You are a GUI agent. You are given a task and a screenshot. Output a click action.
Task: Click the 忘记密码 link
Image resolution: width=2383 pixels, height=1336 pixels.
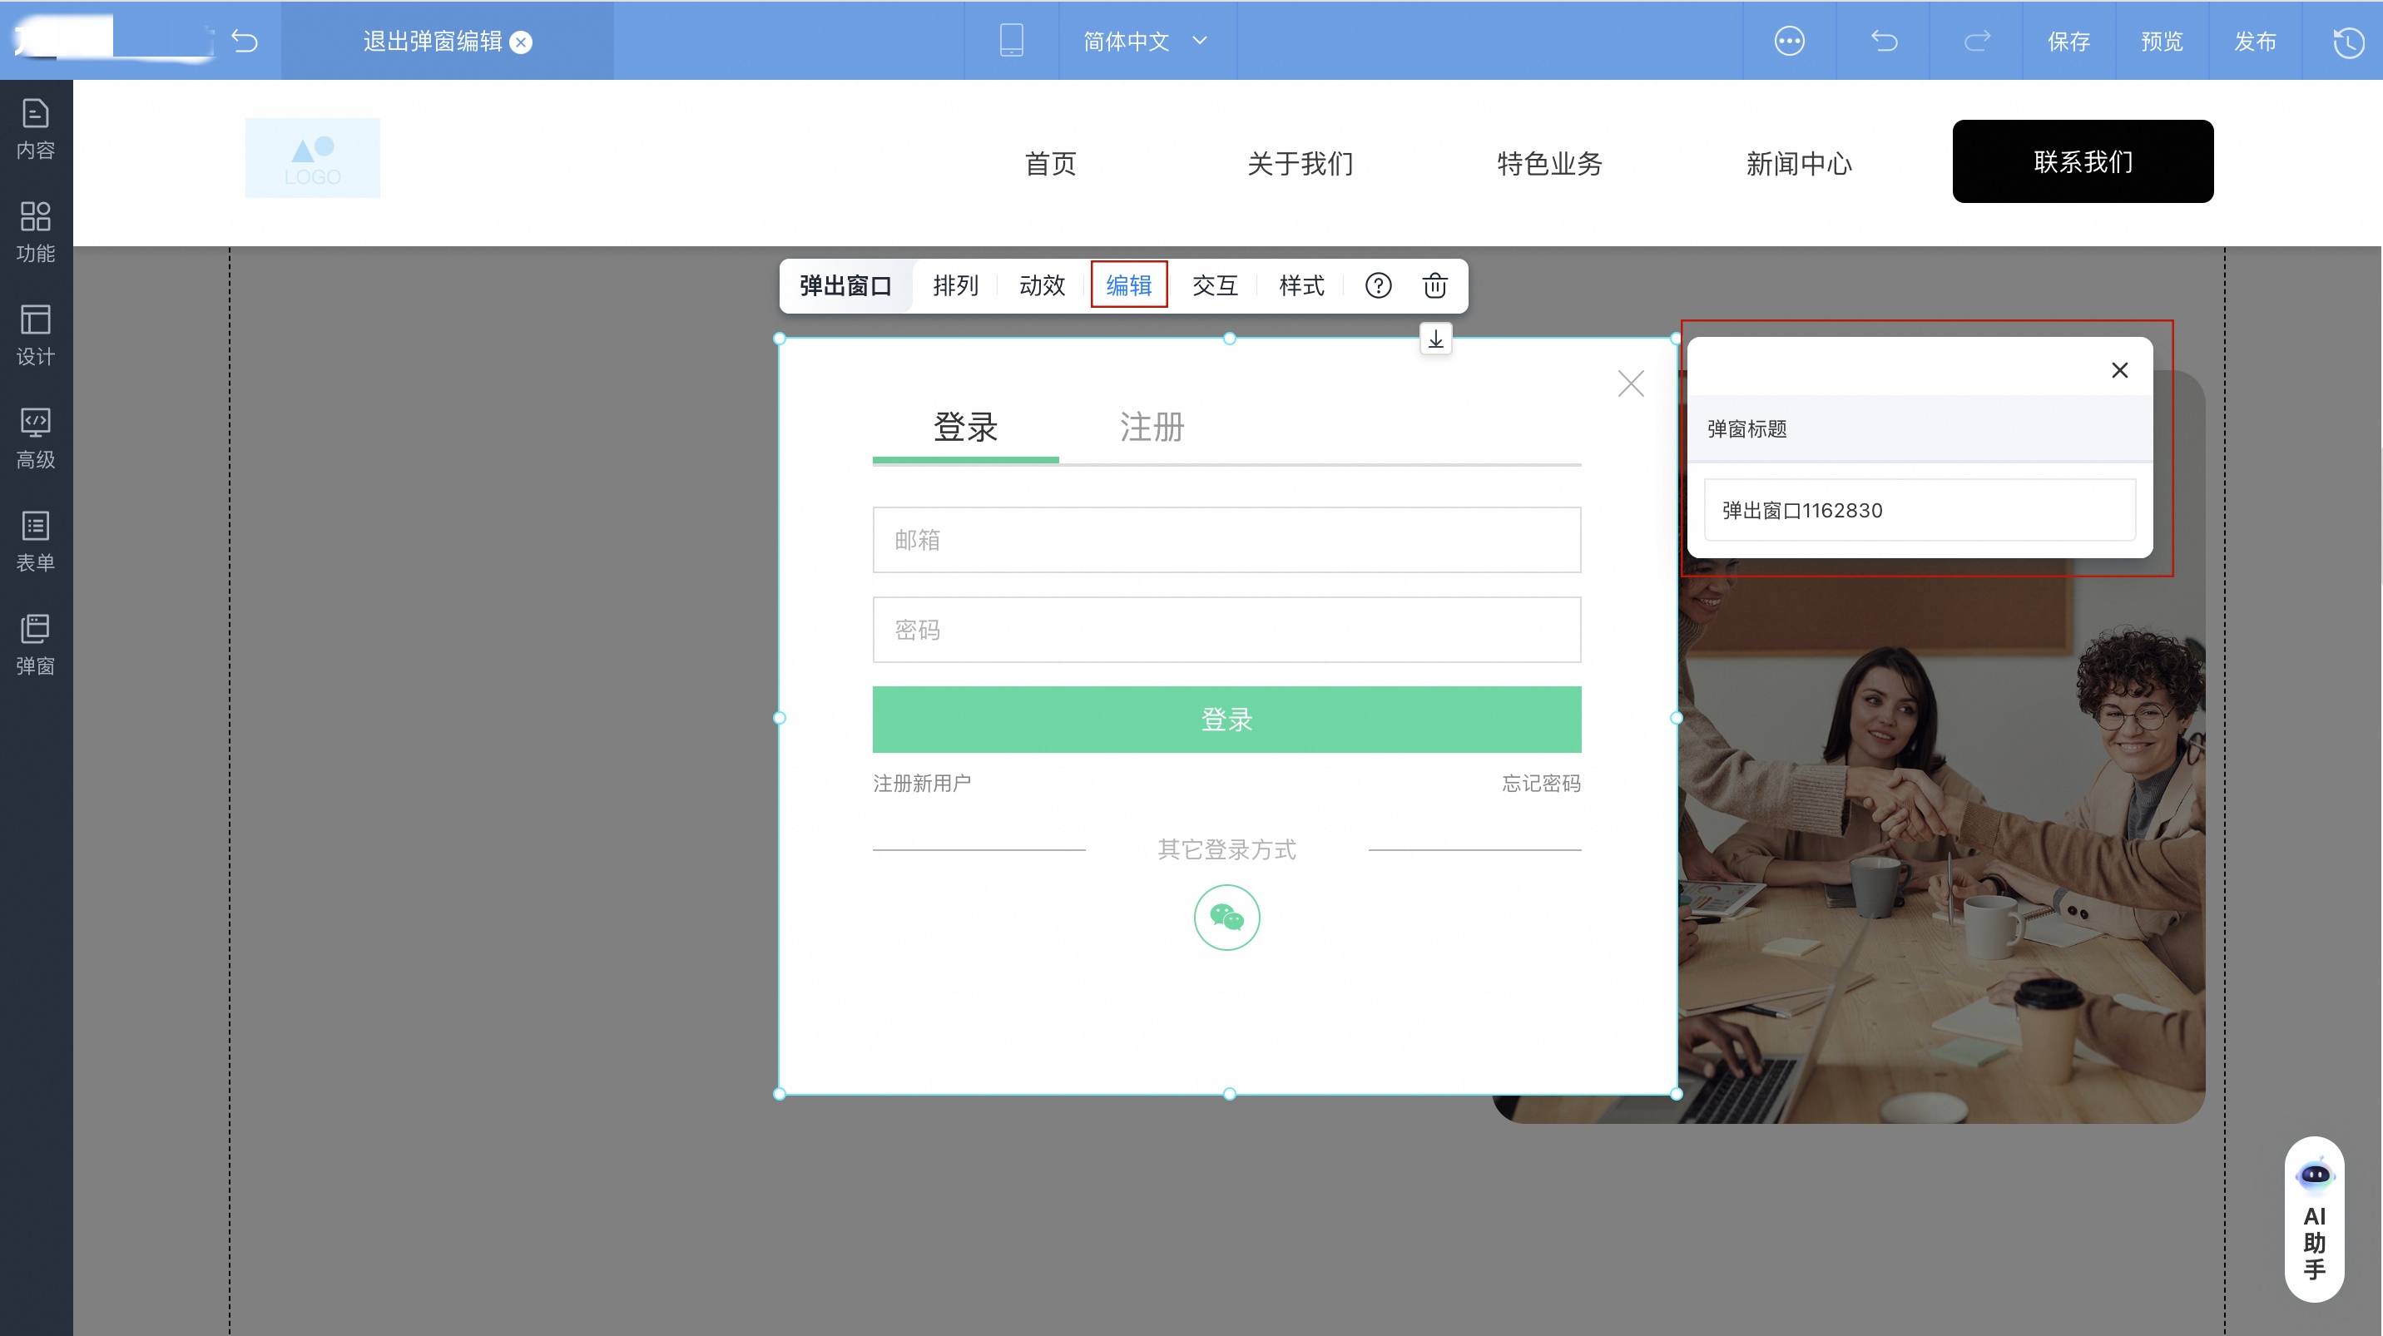pos(1540,782)
